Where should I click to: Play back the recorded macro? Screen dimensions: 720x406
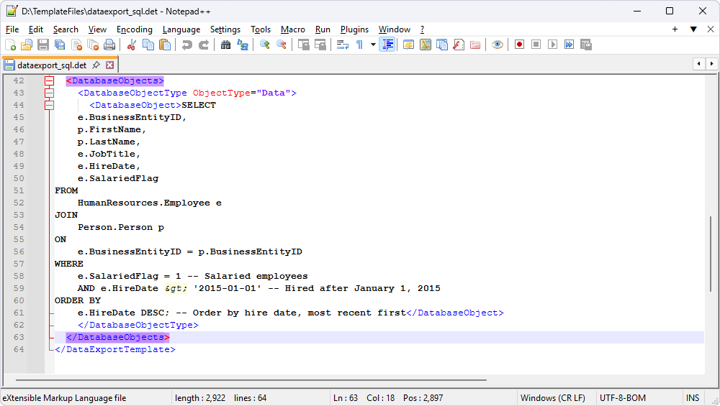552,45
